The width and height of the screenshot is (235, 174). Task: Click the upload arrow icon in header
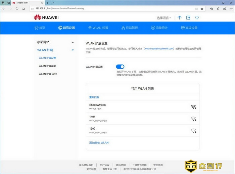[180, 17]
